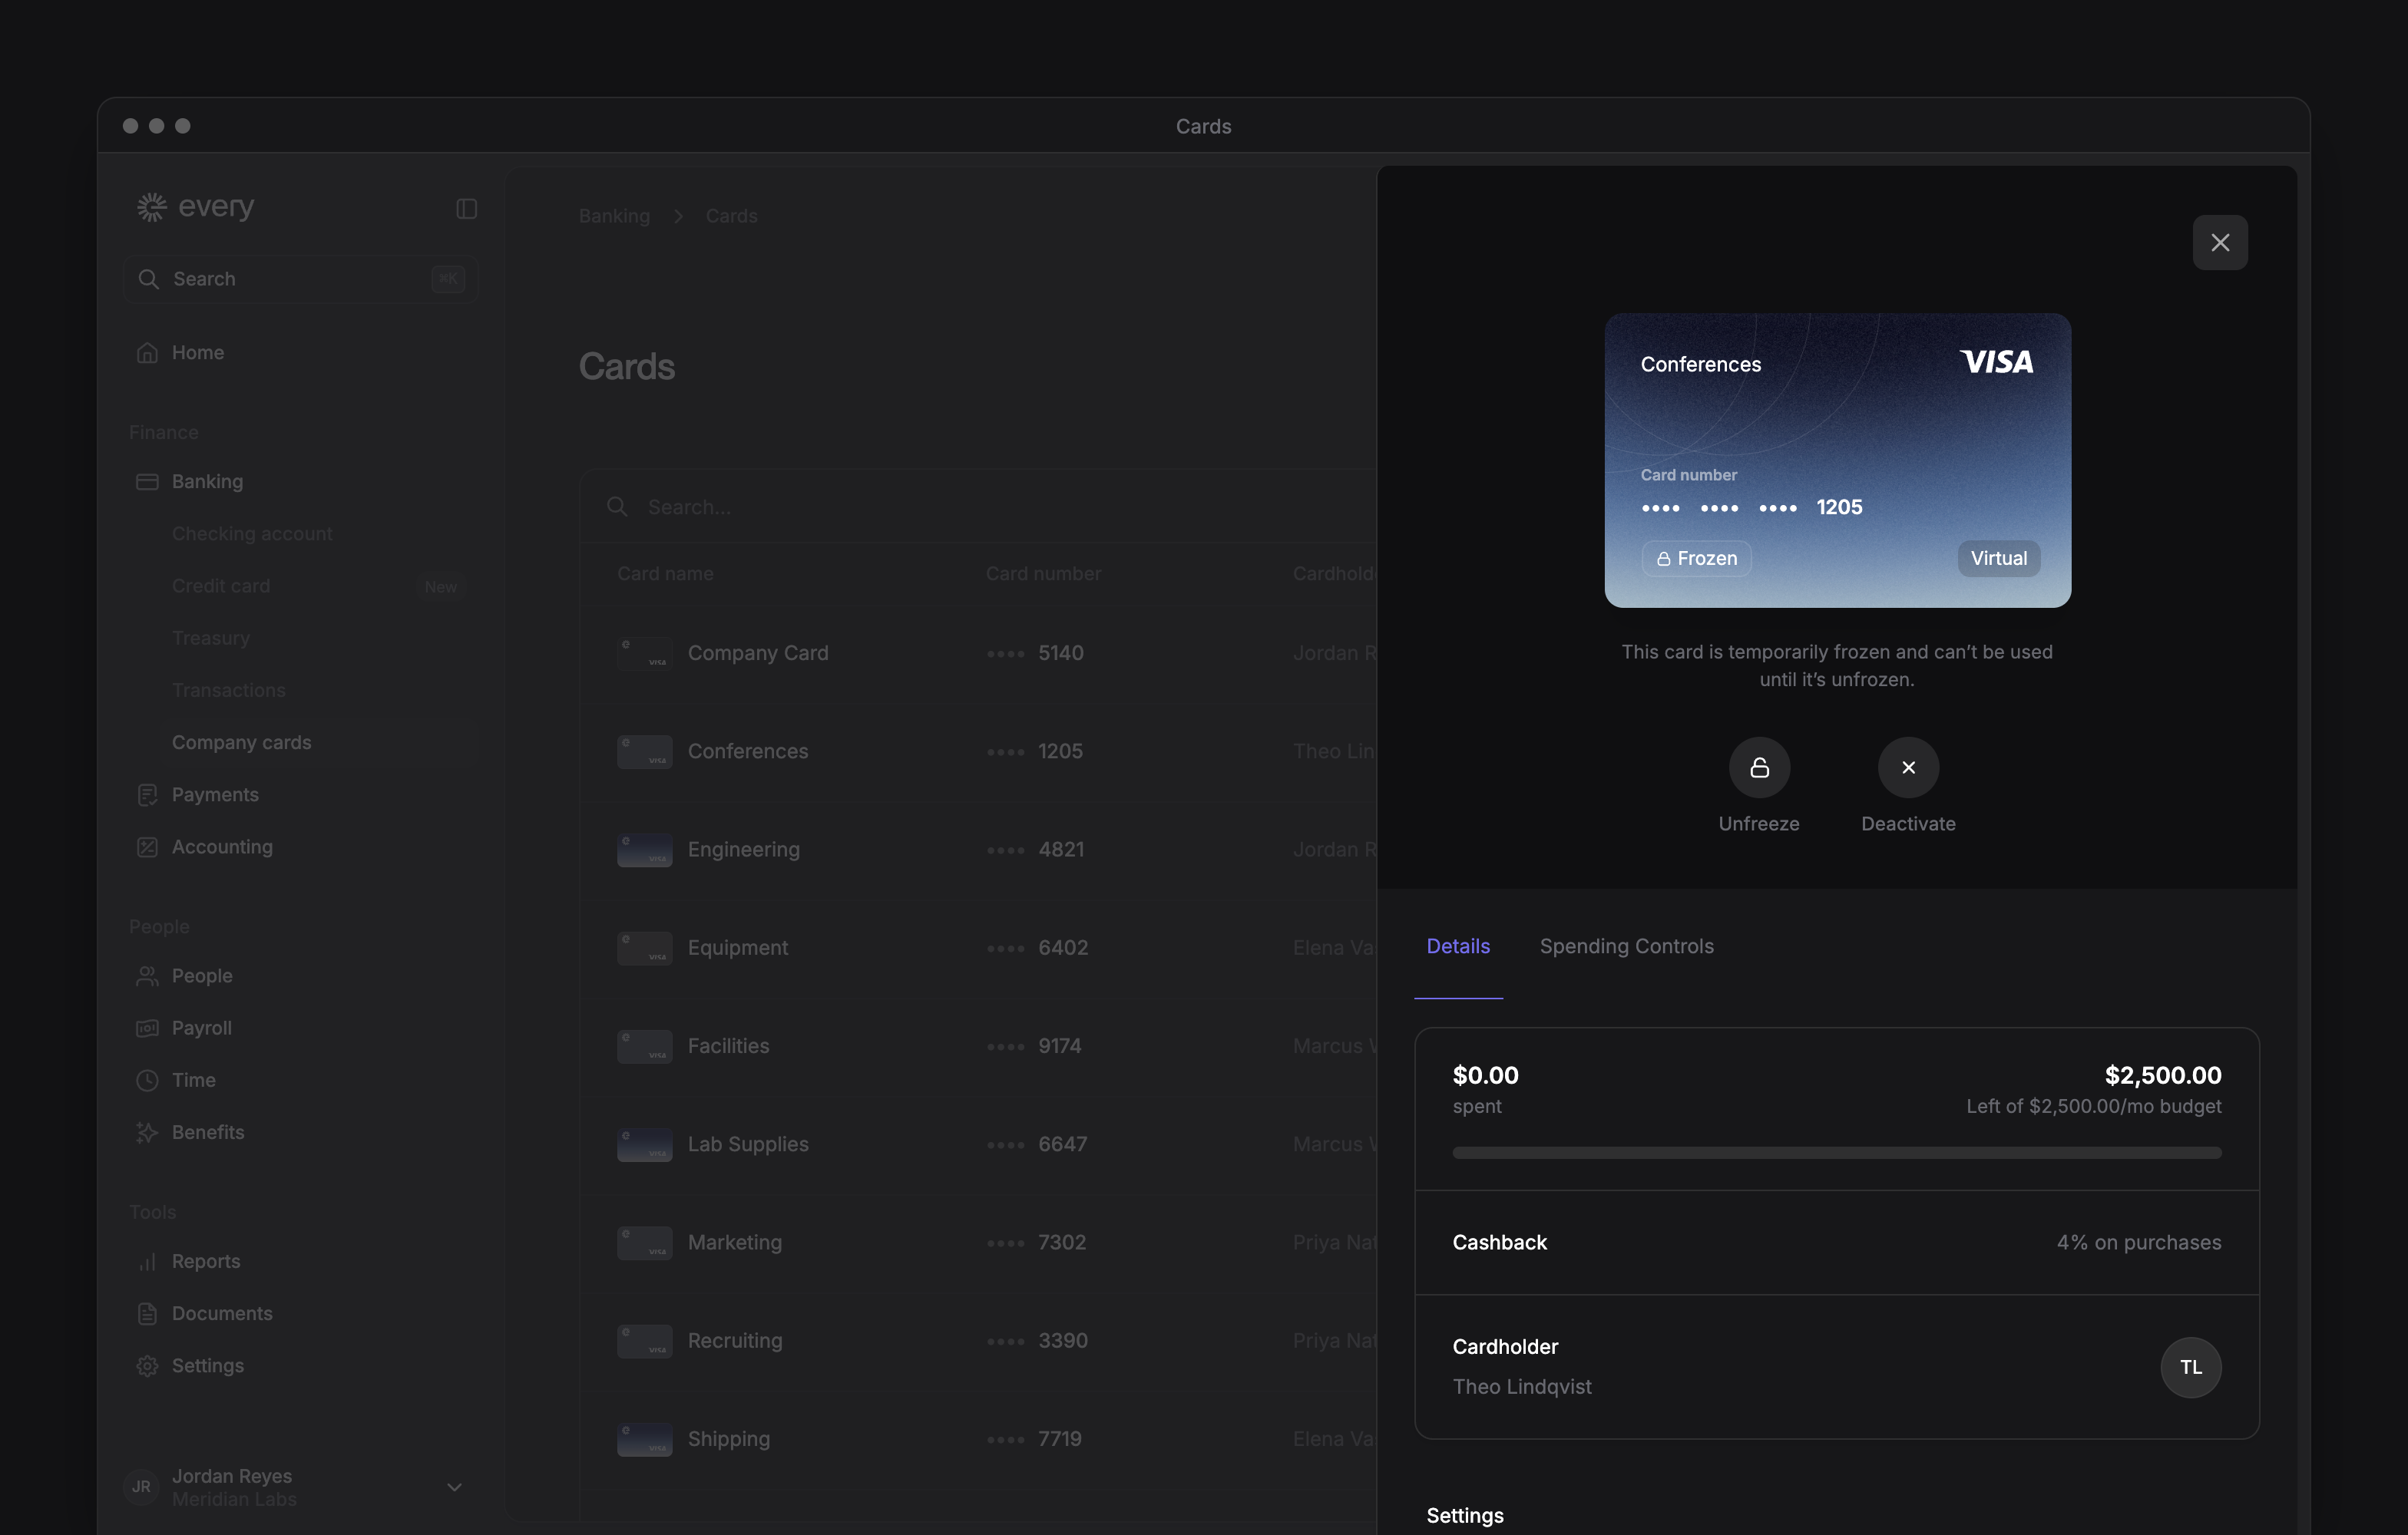Image resolution: width=2408 pixels, height=1535 pixels.
Task: Select the Lab Supplies card row
Action: (x=980, y=1144)
